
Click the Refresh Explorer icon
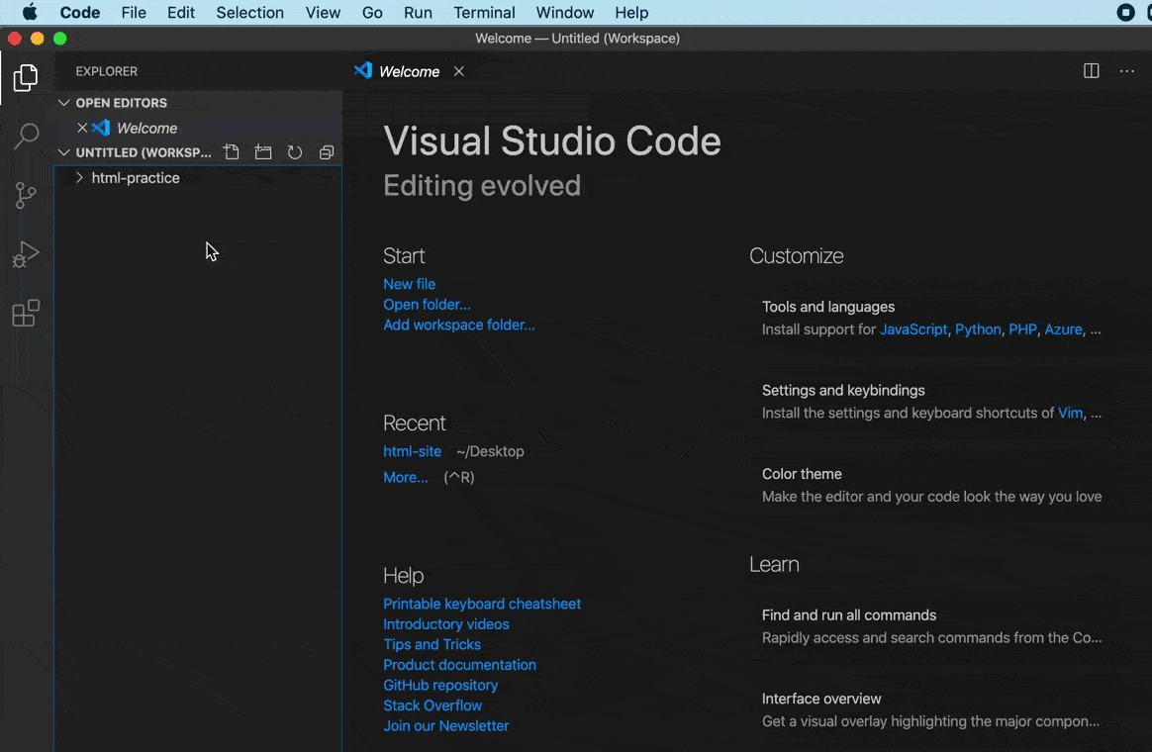[x=295, y=151]
